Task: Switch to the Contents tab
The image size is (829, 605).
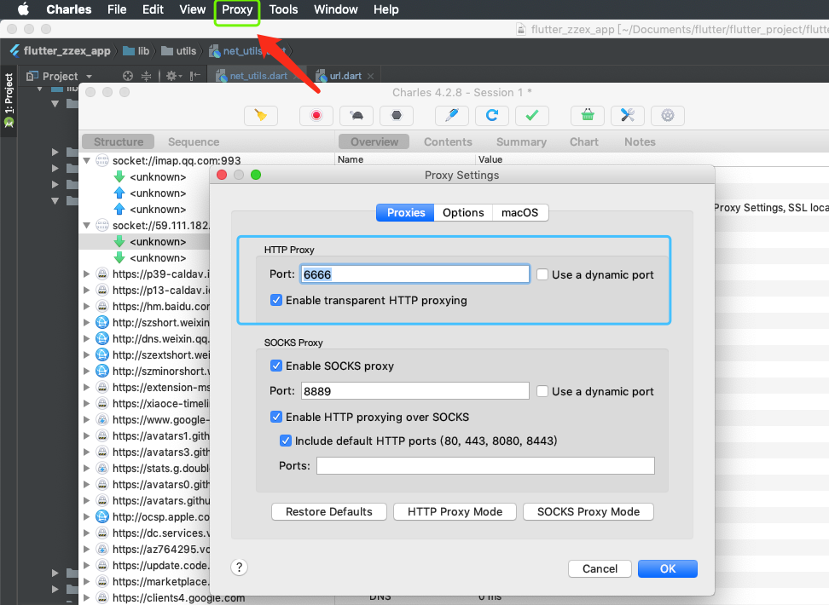Action: [448, 141]
